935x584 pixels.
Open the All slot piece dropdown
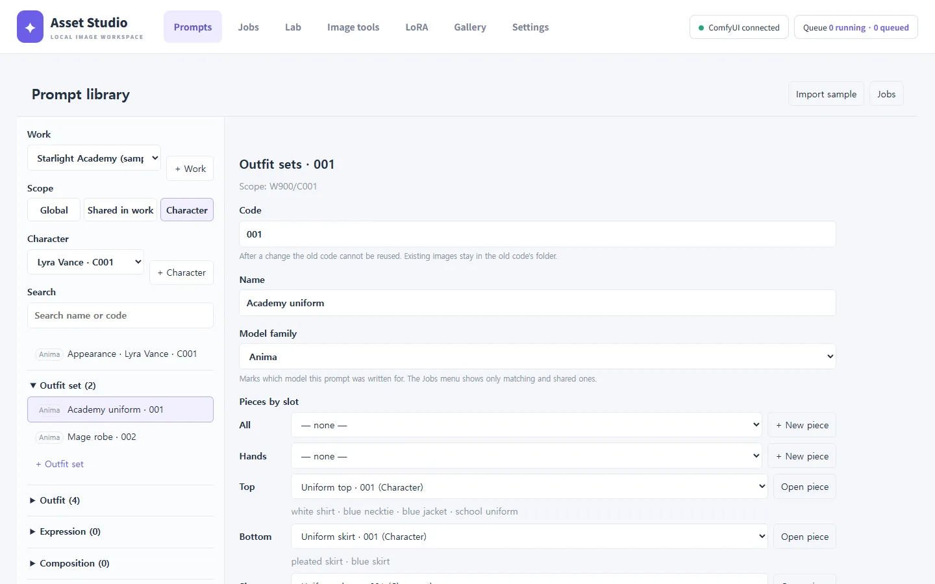coord(526,425)
